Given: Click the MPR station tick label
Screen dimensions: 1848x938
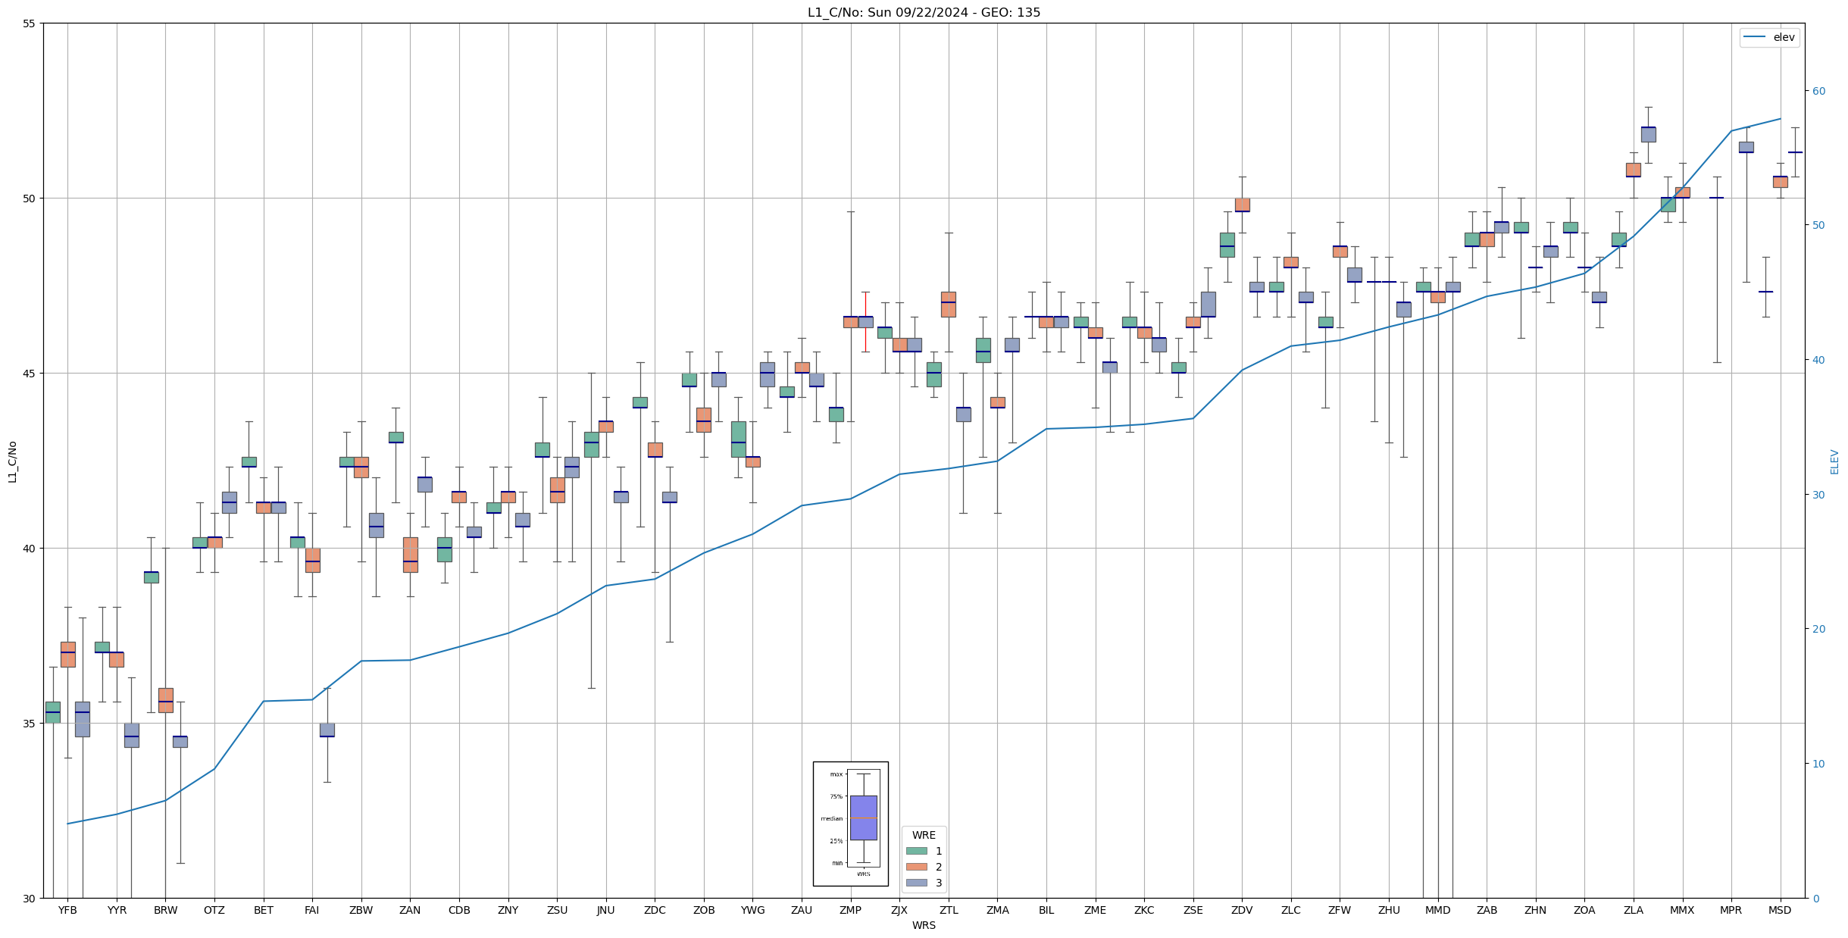Looking at the screenshot, I should (x=1731, y=910).
